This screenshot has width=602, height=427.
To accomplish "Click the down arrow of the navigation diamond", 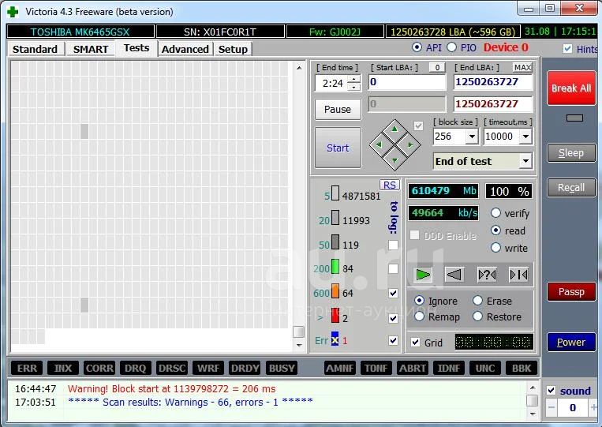I will [x=394, y=160].
